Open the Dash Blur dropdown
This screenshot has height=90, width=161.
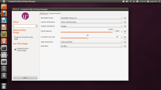(91, 46)
